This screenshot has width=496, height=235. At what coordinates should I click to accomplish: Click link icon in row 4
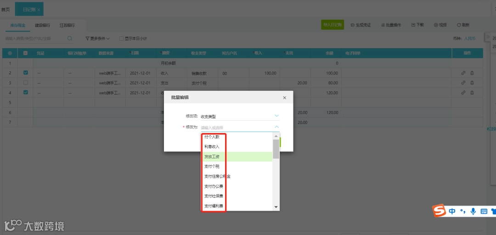463,93
